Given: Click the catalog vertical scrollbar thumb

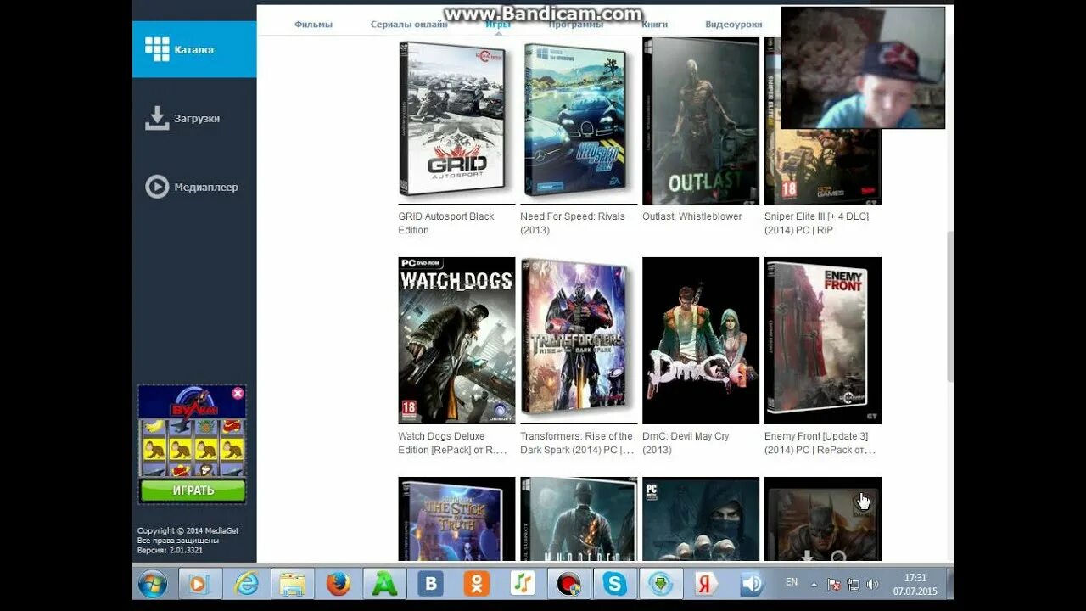Looking at the screenshot, I should (x=949, y=305).
